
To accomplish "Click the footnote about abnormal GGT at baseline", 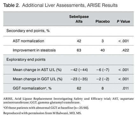I will (46, 108).
